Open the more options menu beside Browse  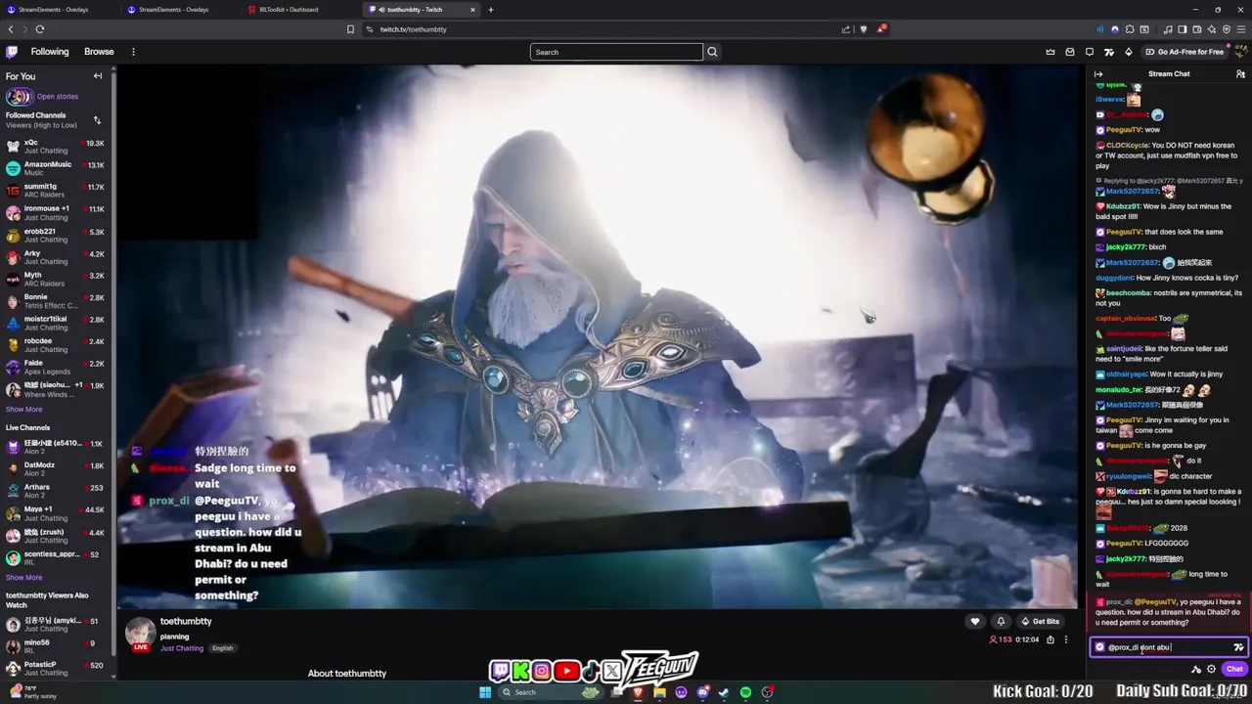pos(133,52)
